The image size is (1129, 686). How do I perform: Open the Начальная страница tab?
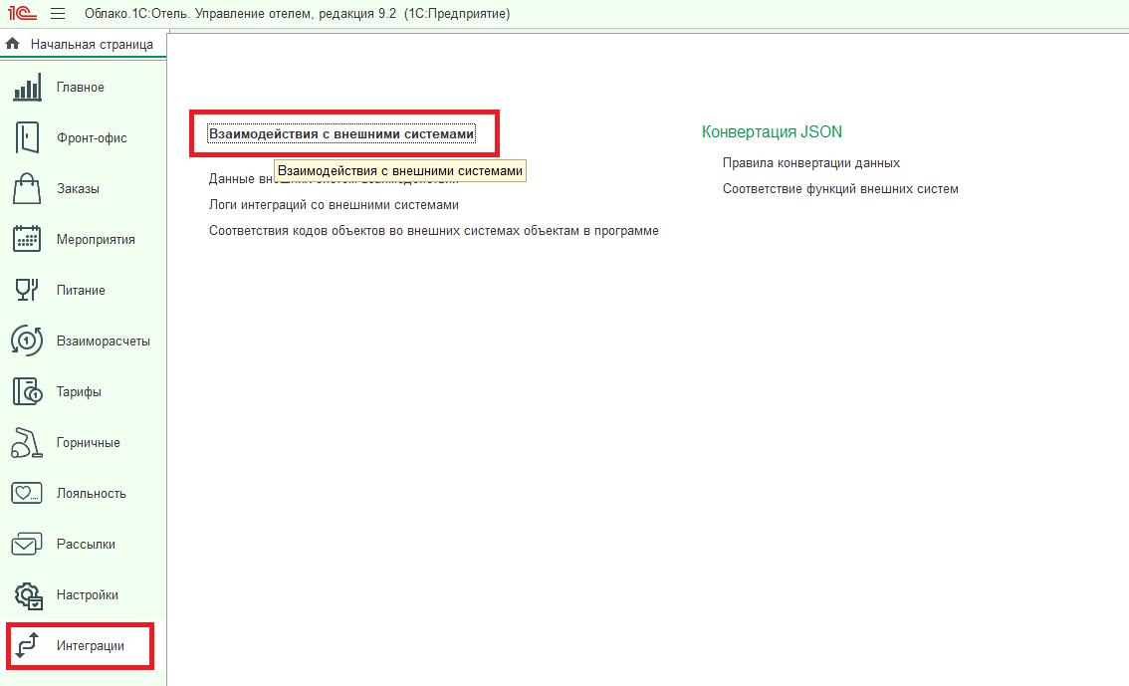click(92, 44)
